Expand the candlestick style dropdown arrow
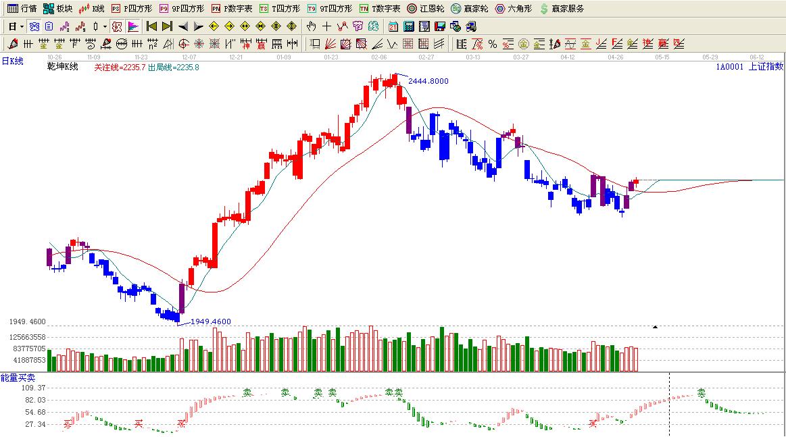 [105, 26]
